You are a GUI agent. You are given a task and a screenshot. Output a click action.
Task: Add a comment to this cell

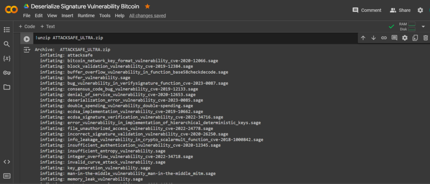(394, 38)
